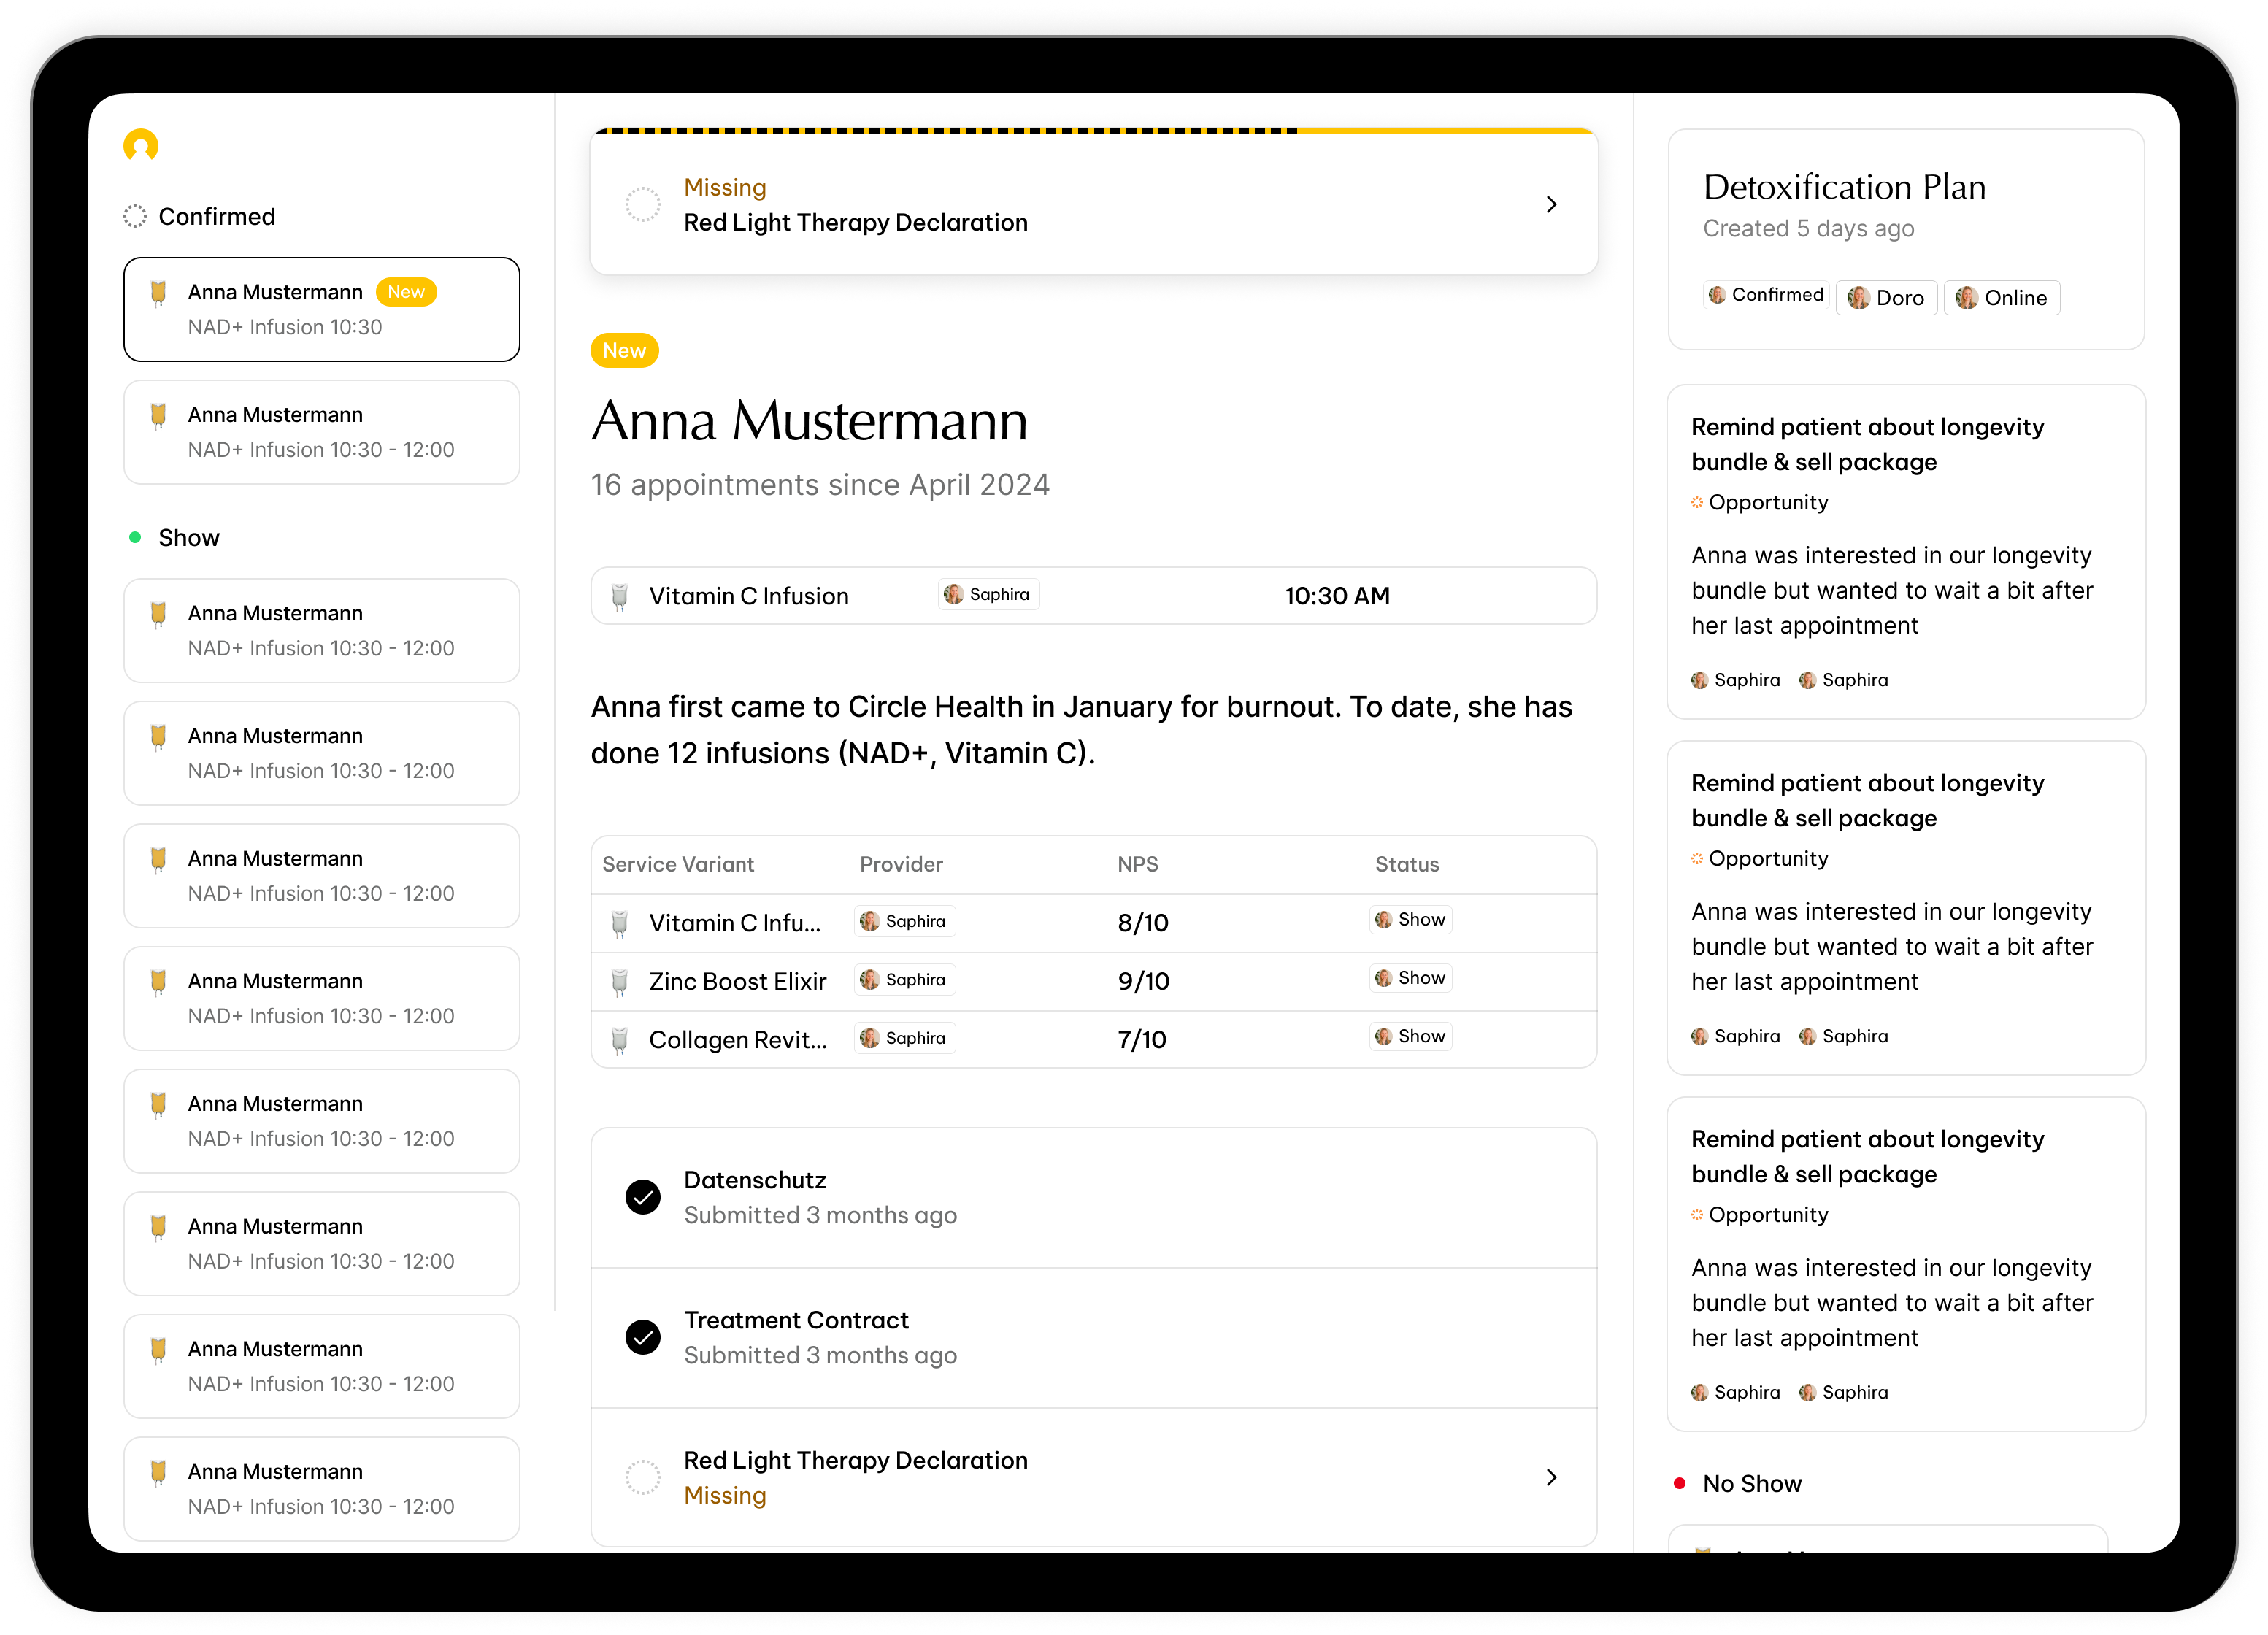Toggle the Treatment Contract checked circle
The image size is (2268, 1635).
(643, 1337)
